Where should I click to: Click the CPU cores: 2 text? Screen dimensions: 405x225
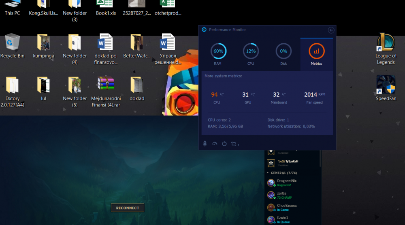(219, 120)
